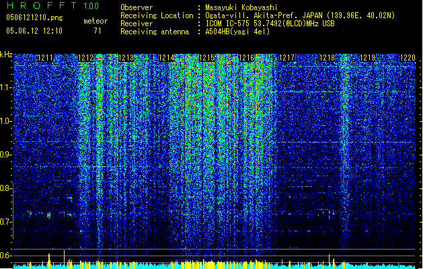
Task: Click the 1213 time marker
Action: (x=126, y=58)
